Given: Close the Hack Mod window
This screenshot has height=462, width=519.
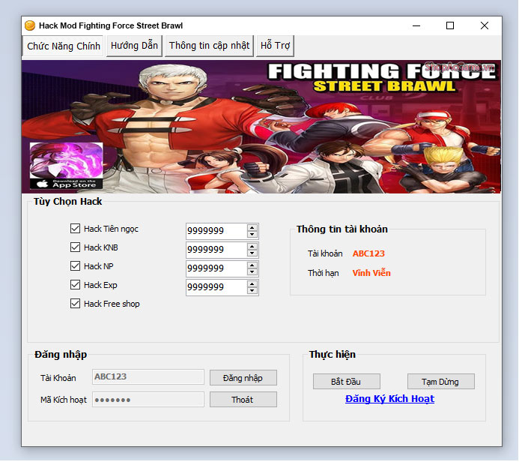Looking at the screenshot, I should [x=485, y=25].
